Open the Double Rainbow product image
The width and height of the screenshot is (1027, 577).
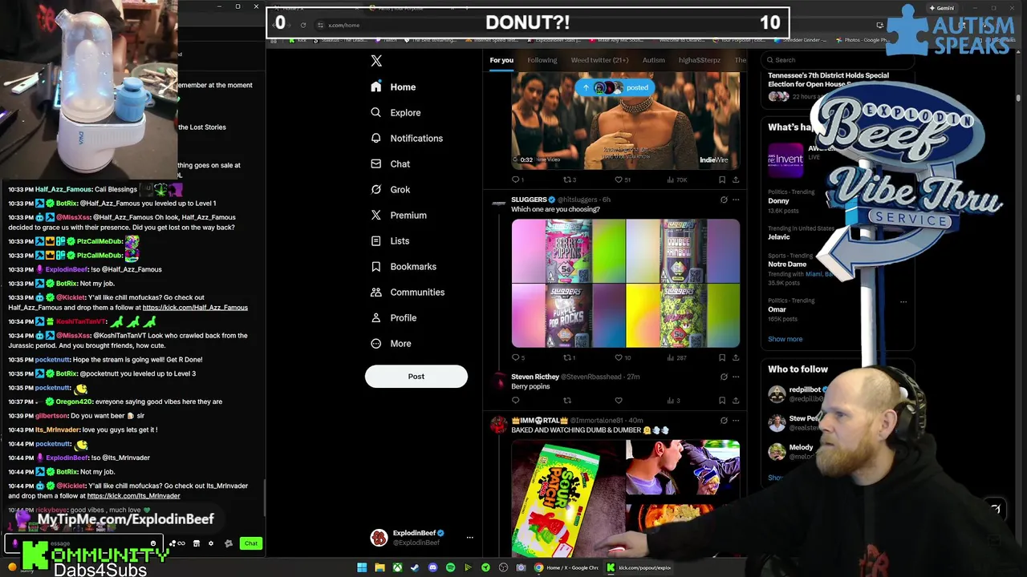click(x=684, y=251)
